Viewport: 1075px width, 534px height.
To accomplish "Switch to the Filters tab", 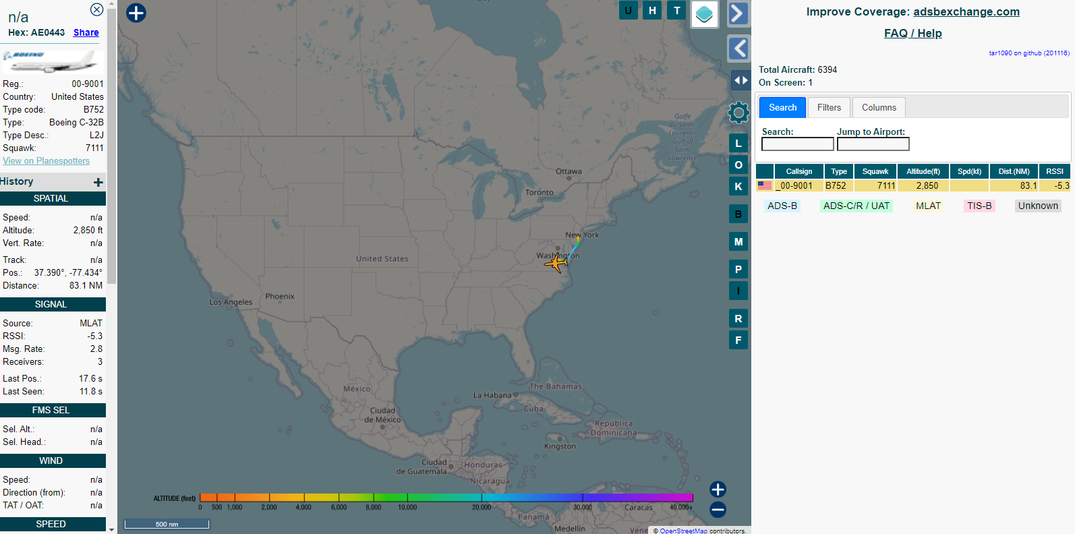I will [x=829, y=107].
